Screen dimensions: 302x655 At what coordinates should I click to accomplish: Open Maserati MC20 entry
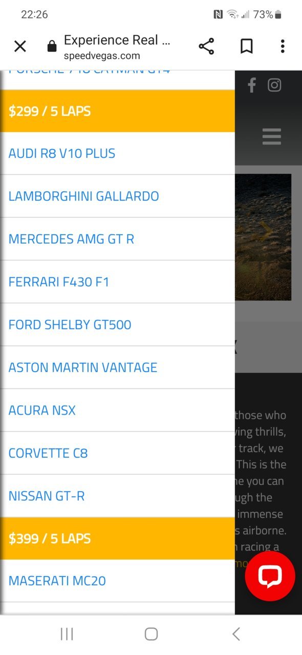point(117,581)
